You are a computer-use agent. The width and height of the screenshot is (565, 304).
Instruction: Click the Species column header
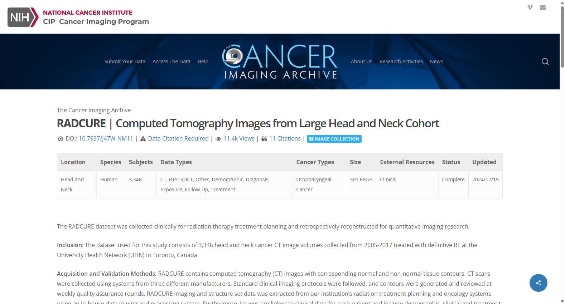111,162
